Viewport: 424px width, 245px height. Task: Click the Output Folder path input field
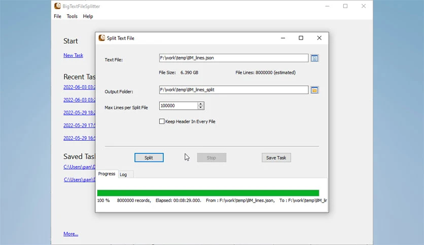(234, 90)
